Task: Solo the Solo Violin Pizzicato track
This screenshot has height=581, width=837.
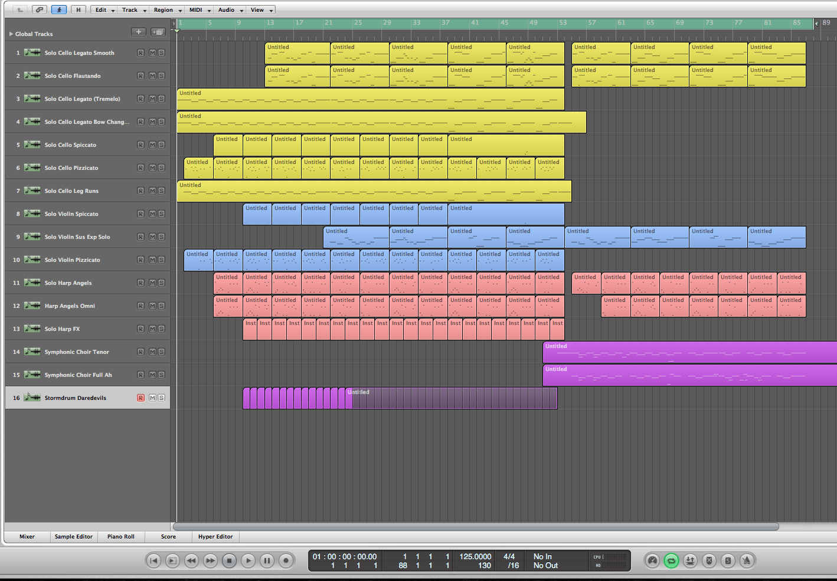Action: click(161, 260)
